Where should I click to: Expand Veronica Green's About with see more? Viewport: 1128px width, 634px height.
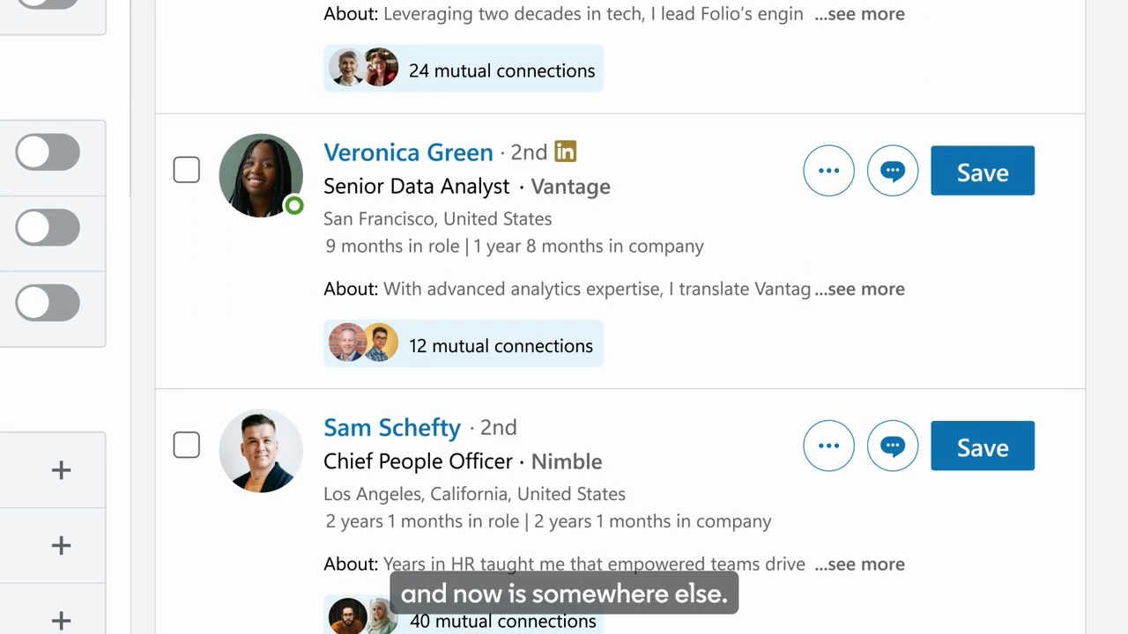(x=859, y=289)
